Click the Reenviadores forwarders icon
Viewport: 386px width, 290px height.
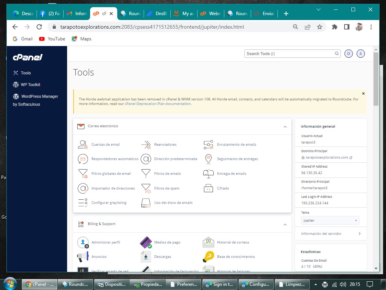point(146,145)
